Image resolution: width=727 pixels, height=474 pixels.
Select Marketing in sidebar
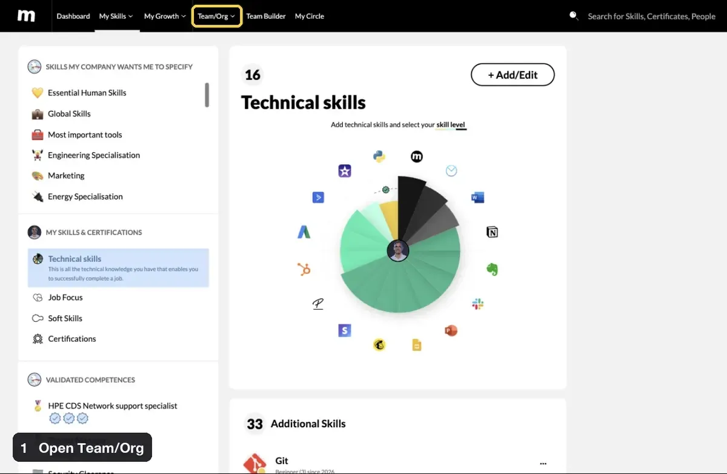[66, 176]
